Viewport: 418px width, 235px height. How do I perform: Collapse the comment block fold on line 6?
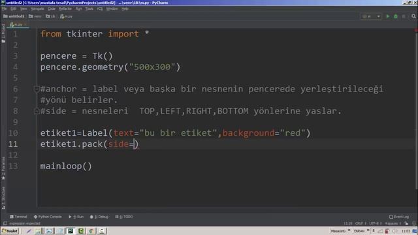tap(37, 89)
